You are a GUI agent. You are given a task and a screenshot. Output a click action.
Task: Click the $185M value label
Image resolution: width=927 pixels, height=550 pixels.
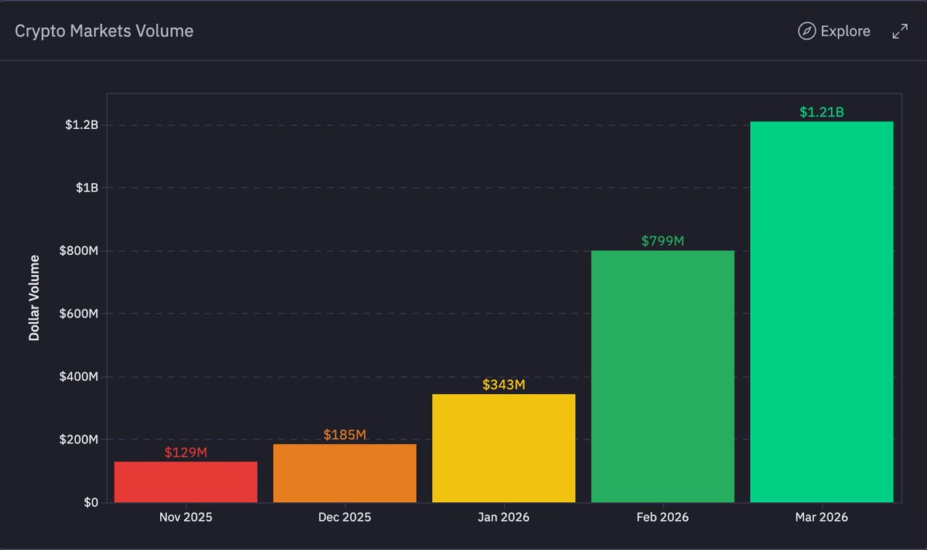click(x=345, y=435)
